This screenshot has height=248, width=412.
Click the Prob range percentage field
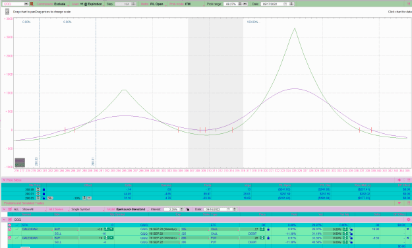tap(231, 4)
